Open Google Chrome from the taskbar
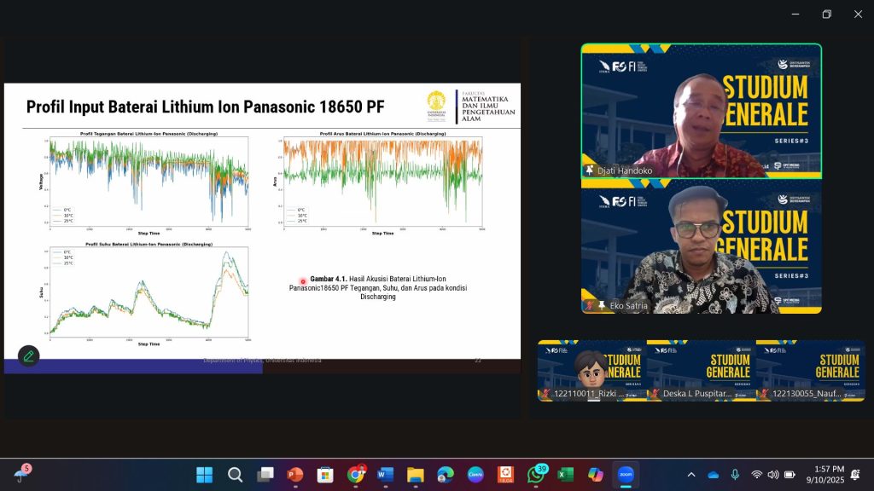Screen dimensions: 874x491 [x=355, y=475]
